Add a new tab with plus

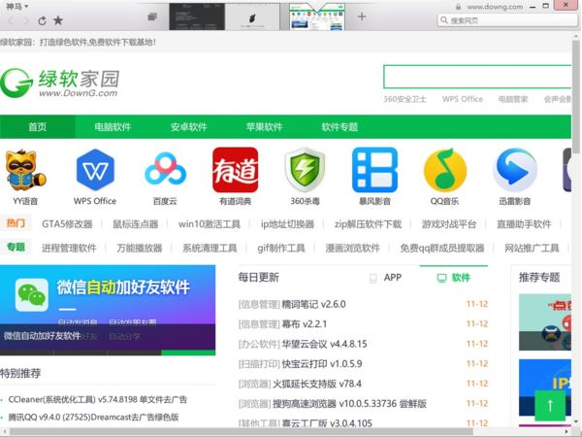(x=362, y=17)
